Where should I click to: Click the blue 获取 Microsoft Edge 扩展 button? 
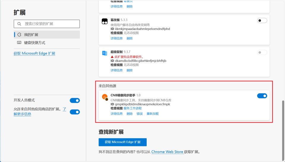(123, 142)
